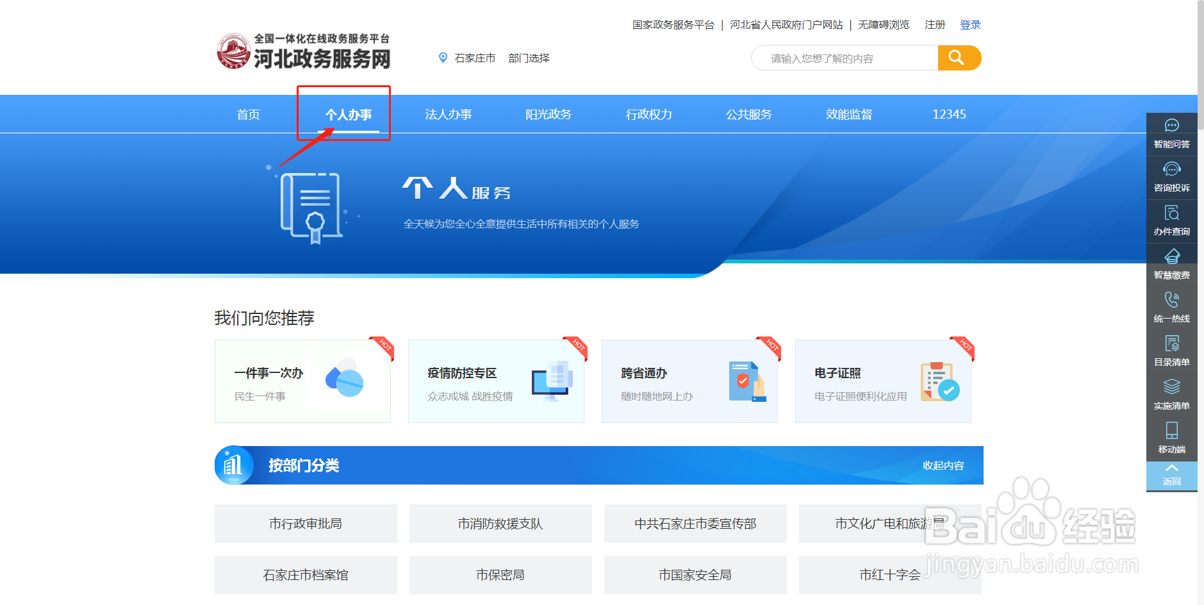Click the 登录 login link
1204x605 pixels.
coord(969,24)
